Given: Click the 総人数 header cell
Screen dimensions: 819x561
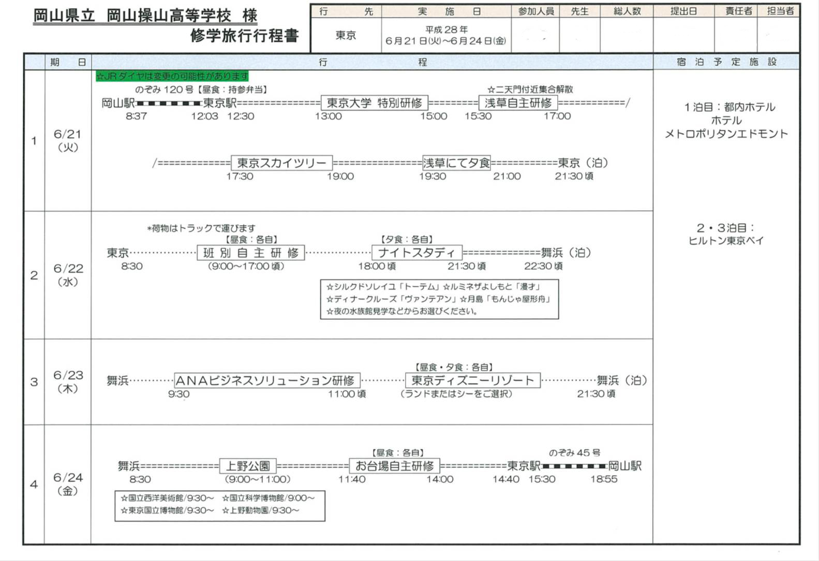Looking at the screenshot, I should 627,11.
